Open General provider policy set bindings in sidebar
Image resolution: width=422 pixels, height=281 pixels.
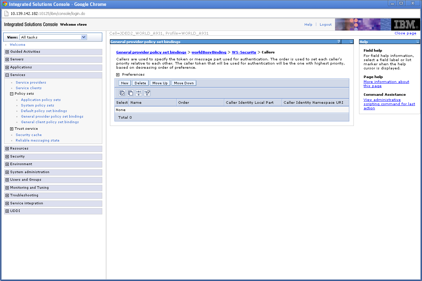tap(52, 117)
